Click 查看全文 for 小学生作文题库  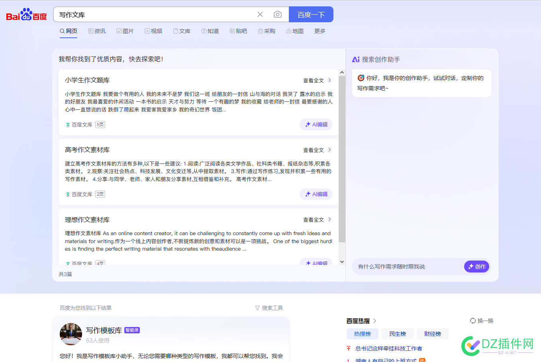click(314, 80)
